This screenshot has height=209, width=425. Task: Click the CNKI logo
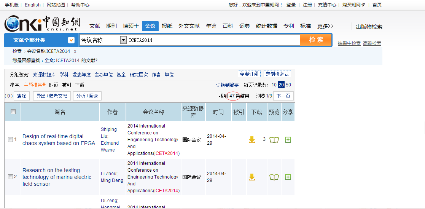(42, 23)
